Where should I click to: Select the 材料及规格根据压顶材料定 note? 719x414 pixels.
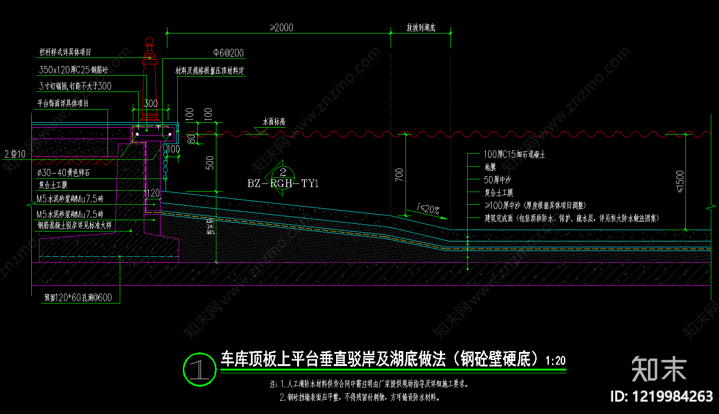[x=210, y=71]
